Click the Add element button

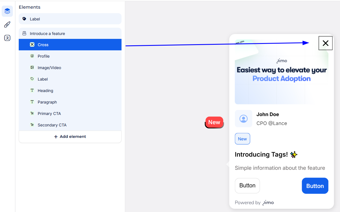(70, 136)
